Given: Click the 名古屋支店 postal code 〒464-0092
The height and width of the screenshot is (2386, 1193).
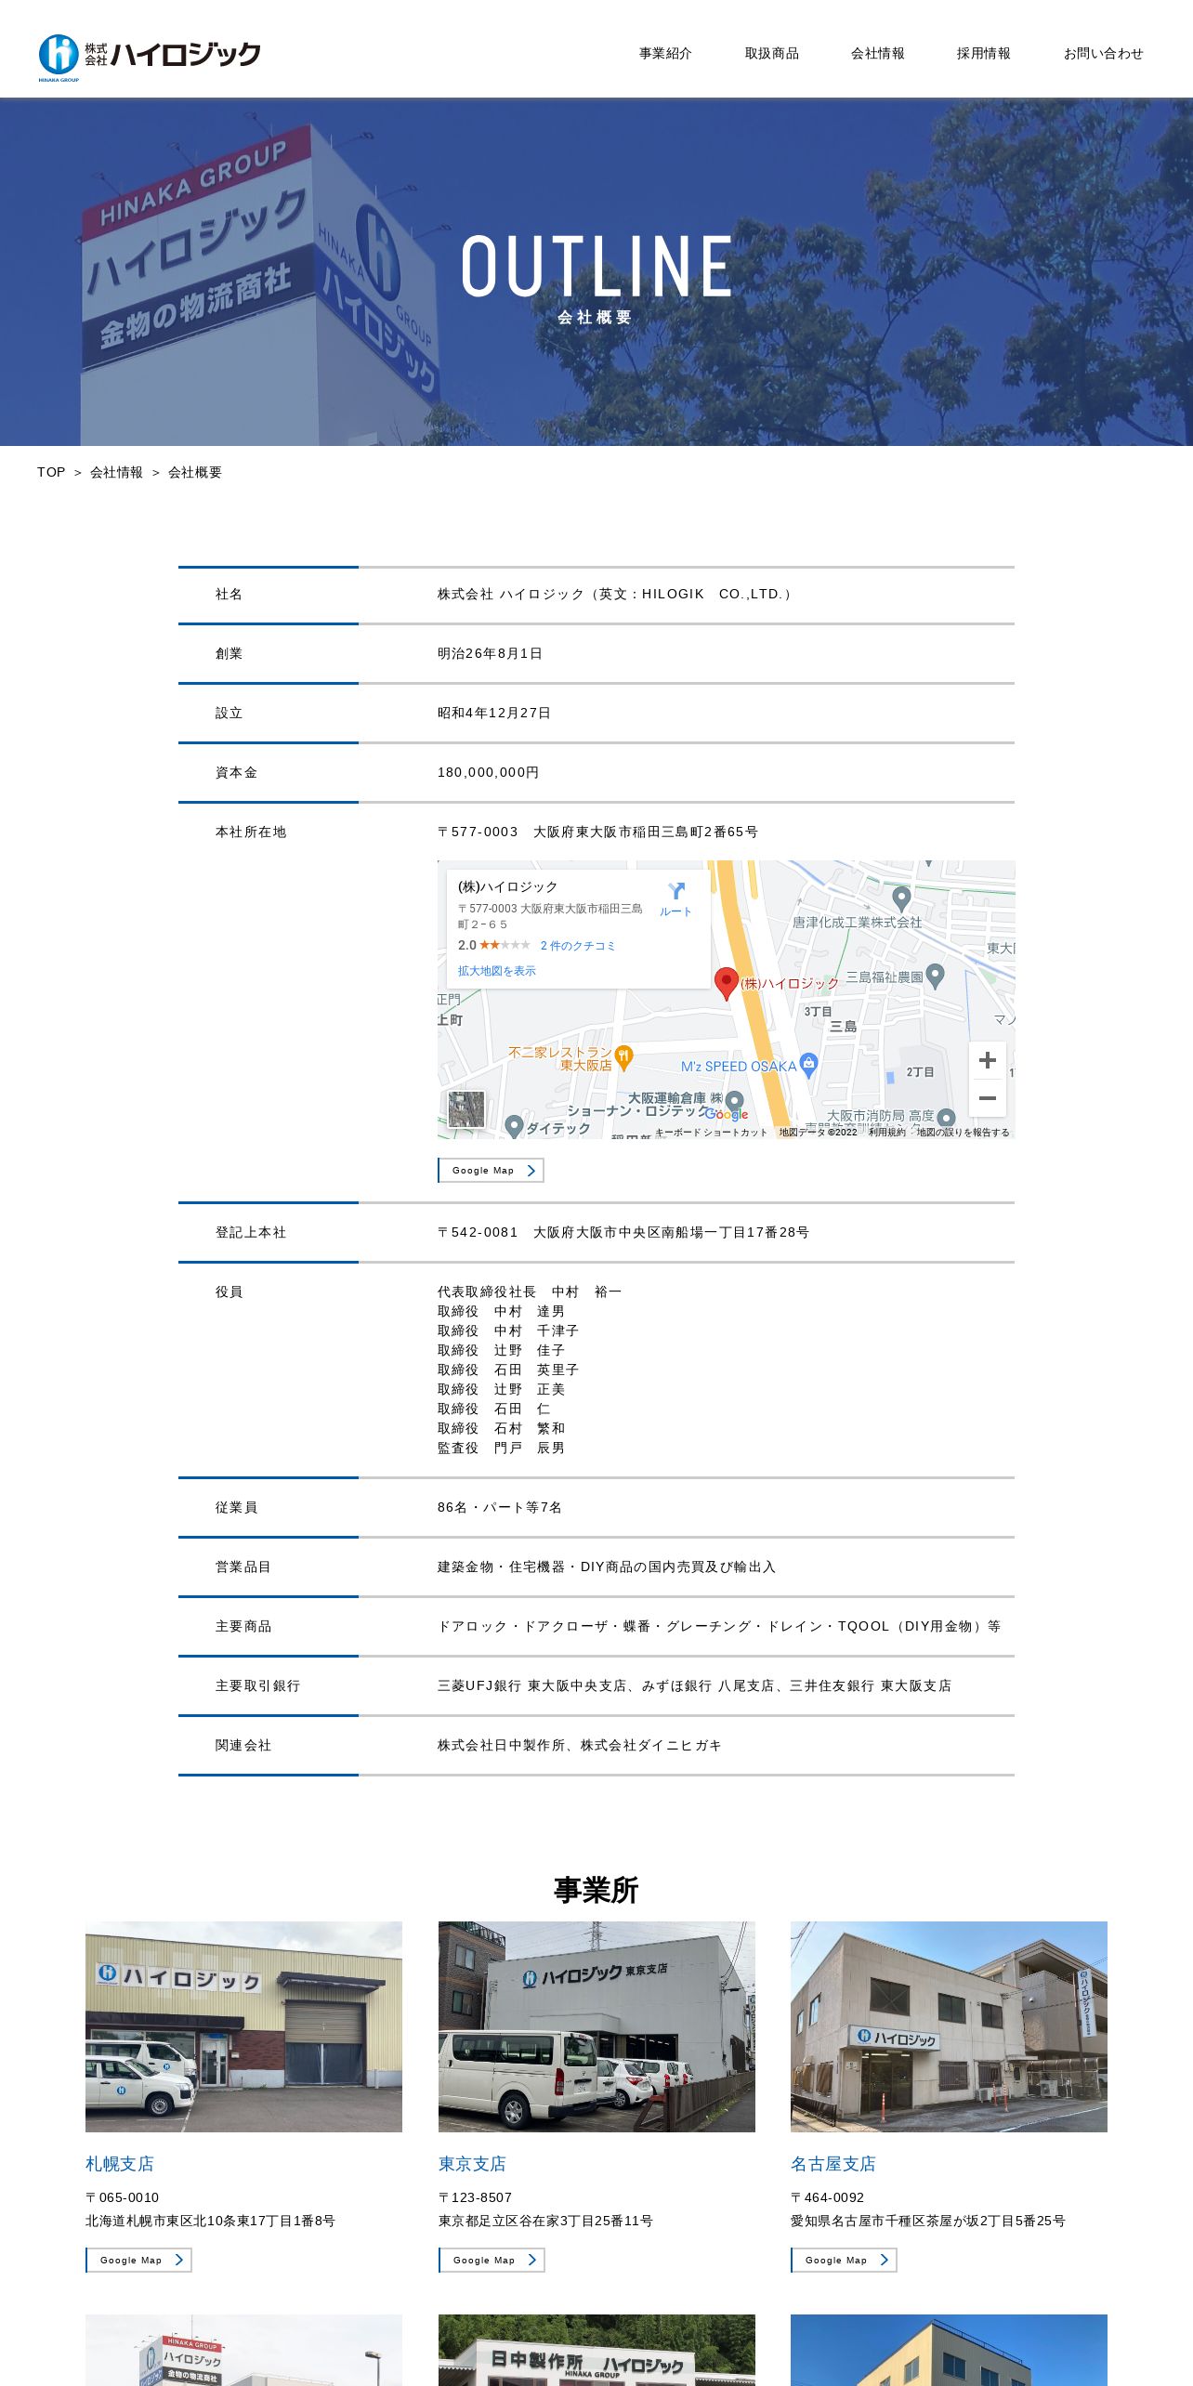Looking at the screenshot, I should point(828,2197).
